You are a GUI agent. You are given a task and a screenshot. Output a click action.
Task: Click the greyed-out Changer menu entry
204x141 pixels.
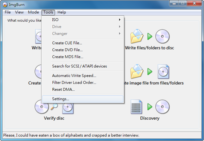(x=83, y=34)
